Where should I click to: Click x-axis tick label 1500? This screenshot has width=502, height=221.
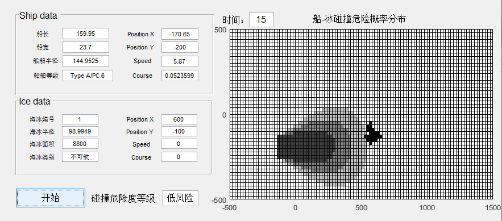click(x=493, y=207)
